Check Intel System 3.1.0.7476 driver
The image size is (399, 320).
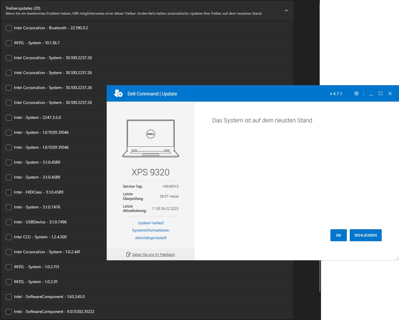[9, 207]
